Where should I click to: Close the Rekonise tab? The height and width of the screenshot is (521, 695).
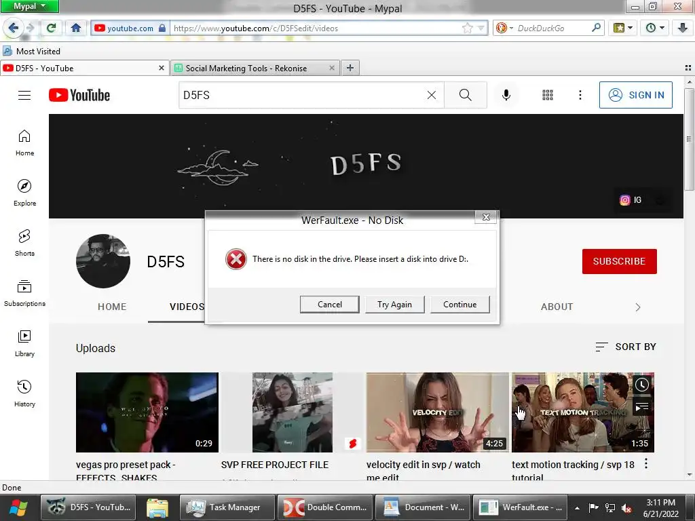point(331,68)
